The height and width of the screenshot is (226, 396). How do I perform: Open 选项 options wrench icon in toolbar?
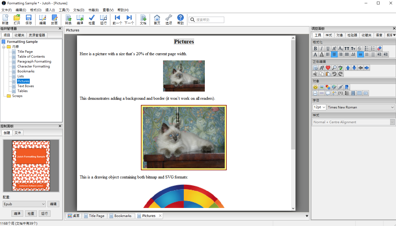tap(169, 20)
